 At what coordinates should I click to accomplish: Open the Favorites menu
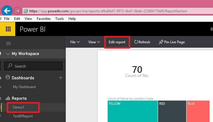click(43, 19)
